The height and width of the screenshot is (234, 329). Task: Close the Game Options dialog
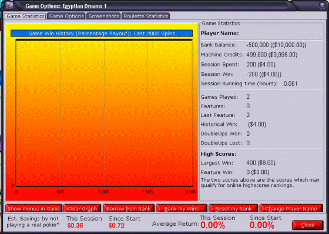point(307,225)
